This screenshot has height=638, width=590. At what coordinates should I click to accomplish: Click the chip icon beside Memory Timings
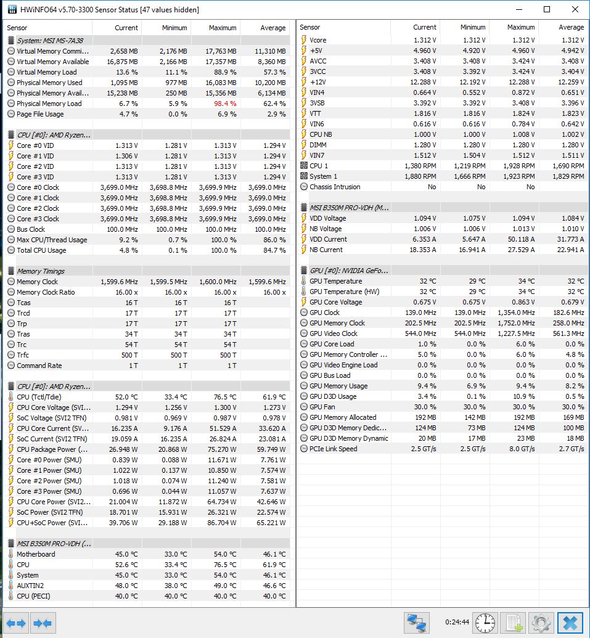(11, 271)
